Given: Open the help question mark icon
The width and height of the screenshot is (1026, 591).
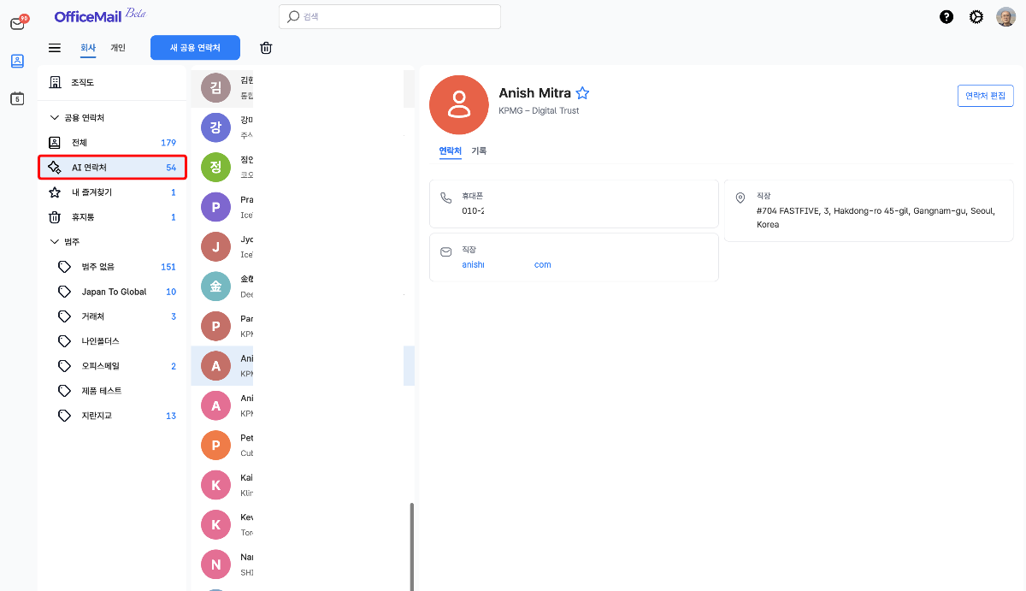Looking at the screenshot, I should point(946,17).
